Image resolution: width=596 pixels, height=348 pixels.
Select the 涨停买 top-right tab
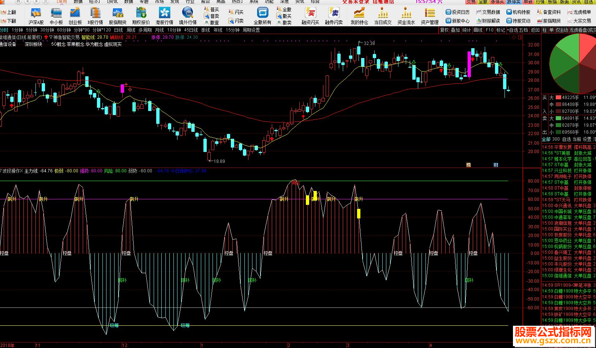pos(497,2)
